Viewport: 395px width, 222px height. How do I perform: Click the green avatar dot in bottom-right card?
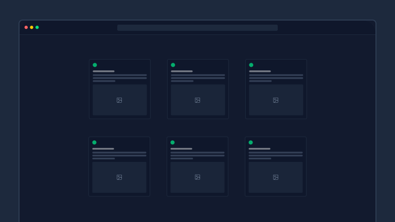coord(250,142)
